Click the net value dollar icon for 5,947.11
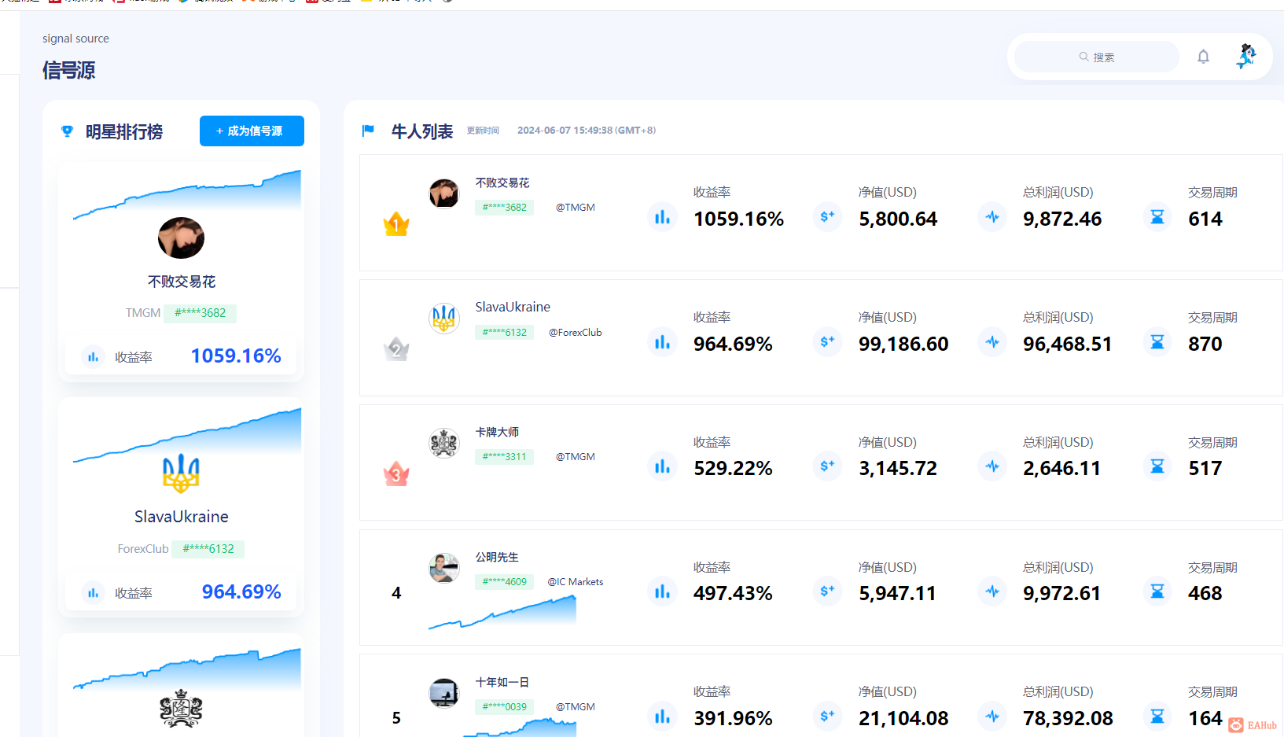This screenshot has width=1284, height=737. (x=827, y=591)
